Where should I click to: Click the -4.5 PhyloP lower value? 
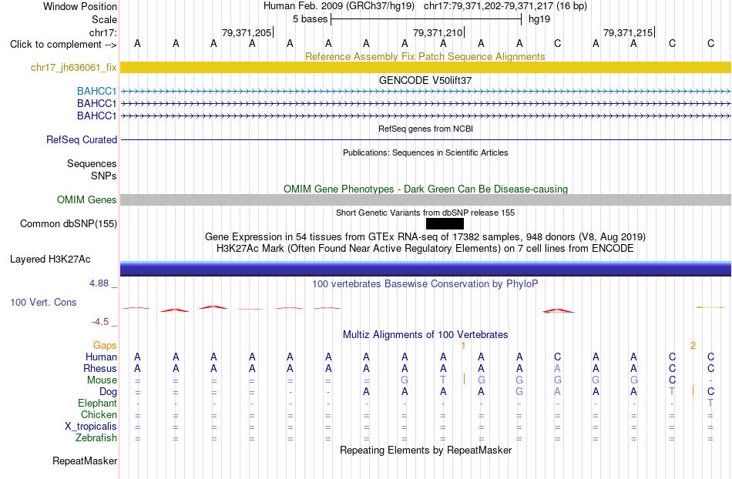tap(100, 321)
